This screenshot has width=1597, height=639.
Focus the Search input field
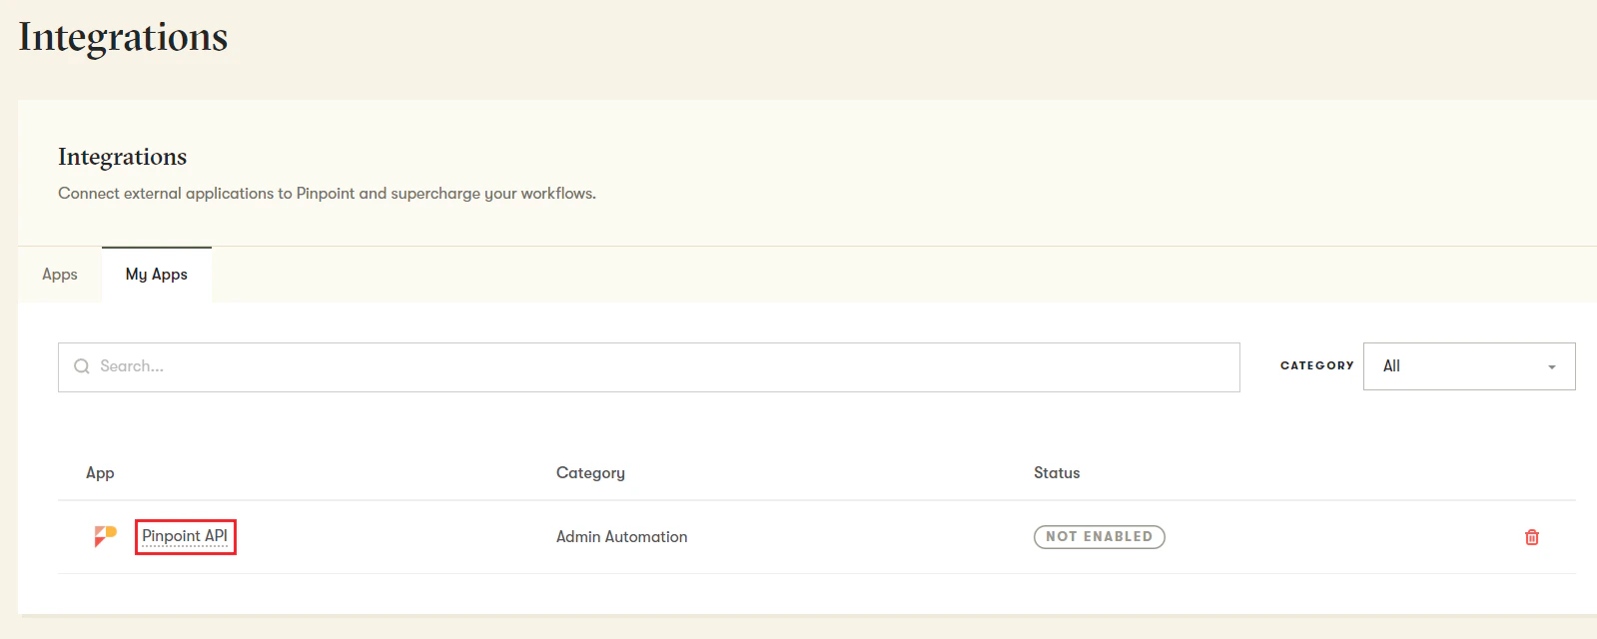pyautogui.click(x=649, y=367)
